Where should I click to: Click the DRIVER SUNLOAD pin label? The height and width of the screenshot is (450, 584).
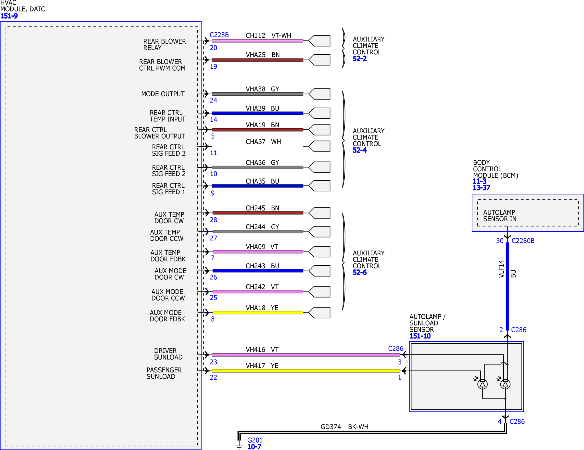tap(168, 354)
